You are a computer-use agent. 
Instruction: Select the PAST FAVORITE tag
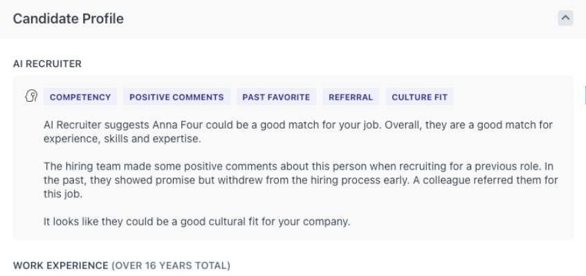[x=276, y=97]
